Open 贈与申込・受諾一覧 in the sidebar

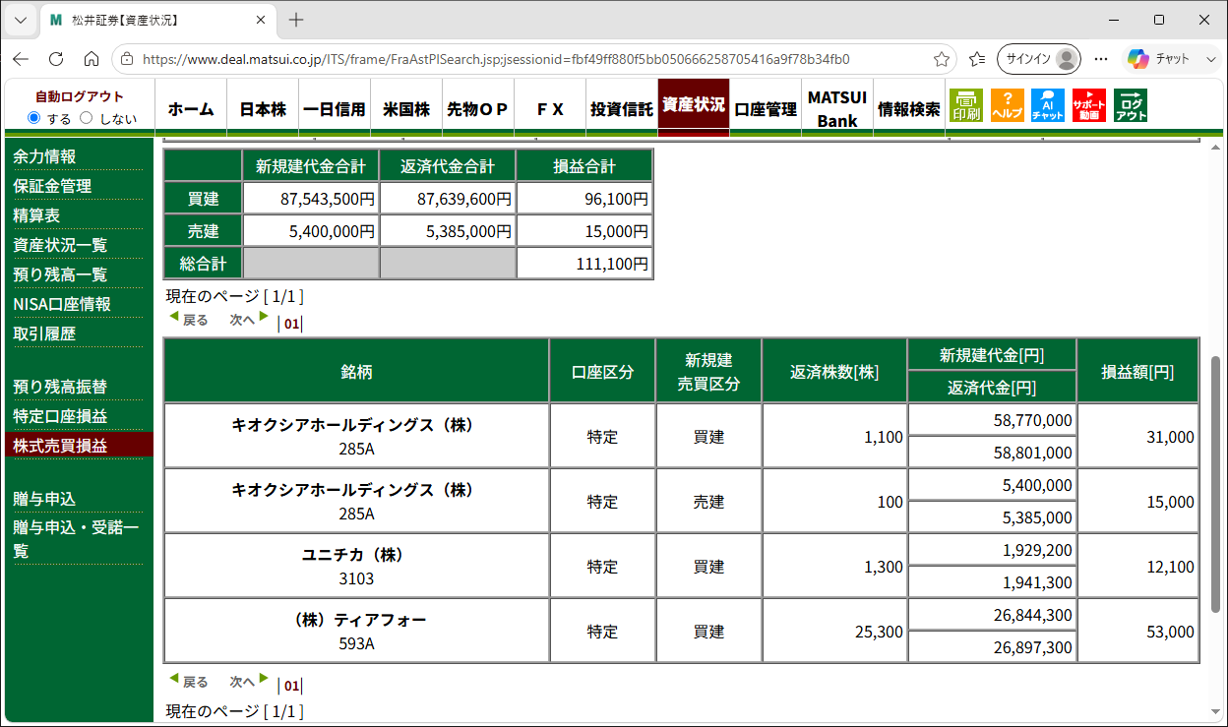tap(76, 539)
